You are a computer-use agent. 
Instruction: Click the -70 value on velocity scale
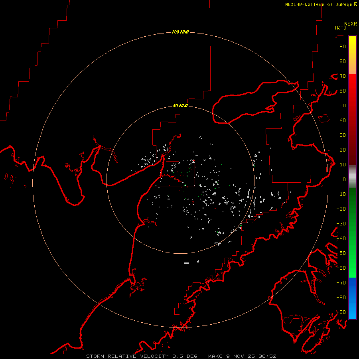coord(341,283)
